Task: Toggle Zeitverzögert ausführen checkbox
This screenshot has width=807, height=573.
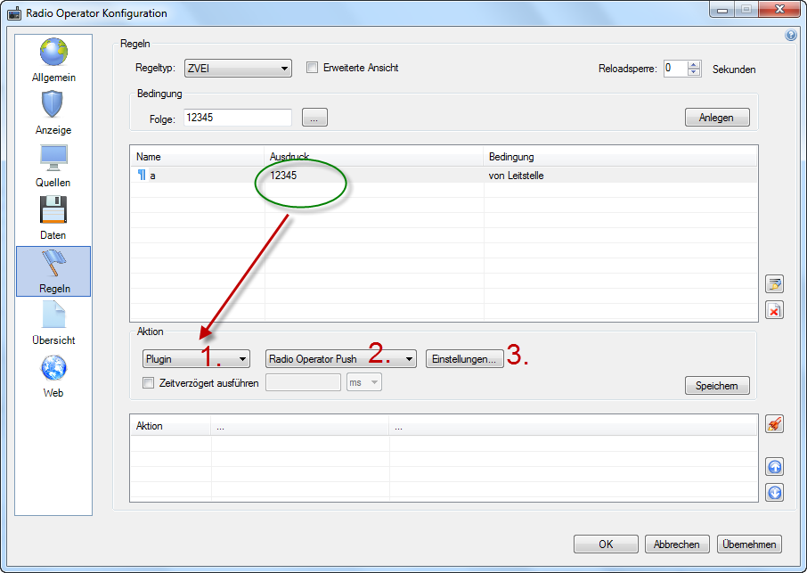Action: point(148,383)
